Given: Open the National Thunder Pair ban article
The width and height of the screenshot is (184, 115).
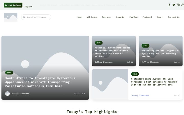Looking at the screenshot, I should (112, 52).
